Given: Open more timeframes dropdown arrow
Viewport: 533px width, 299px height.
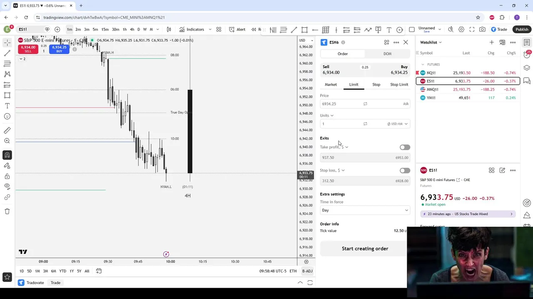Looking at the screenshot, I should (157, 29).
